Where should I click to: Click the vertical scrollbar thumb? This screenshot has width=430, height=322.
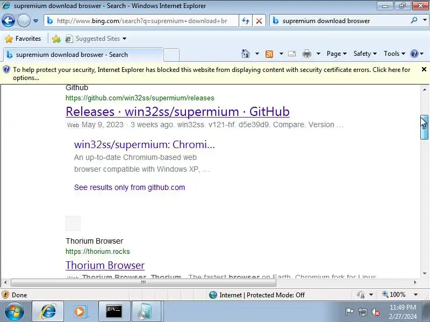424,127
